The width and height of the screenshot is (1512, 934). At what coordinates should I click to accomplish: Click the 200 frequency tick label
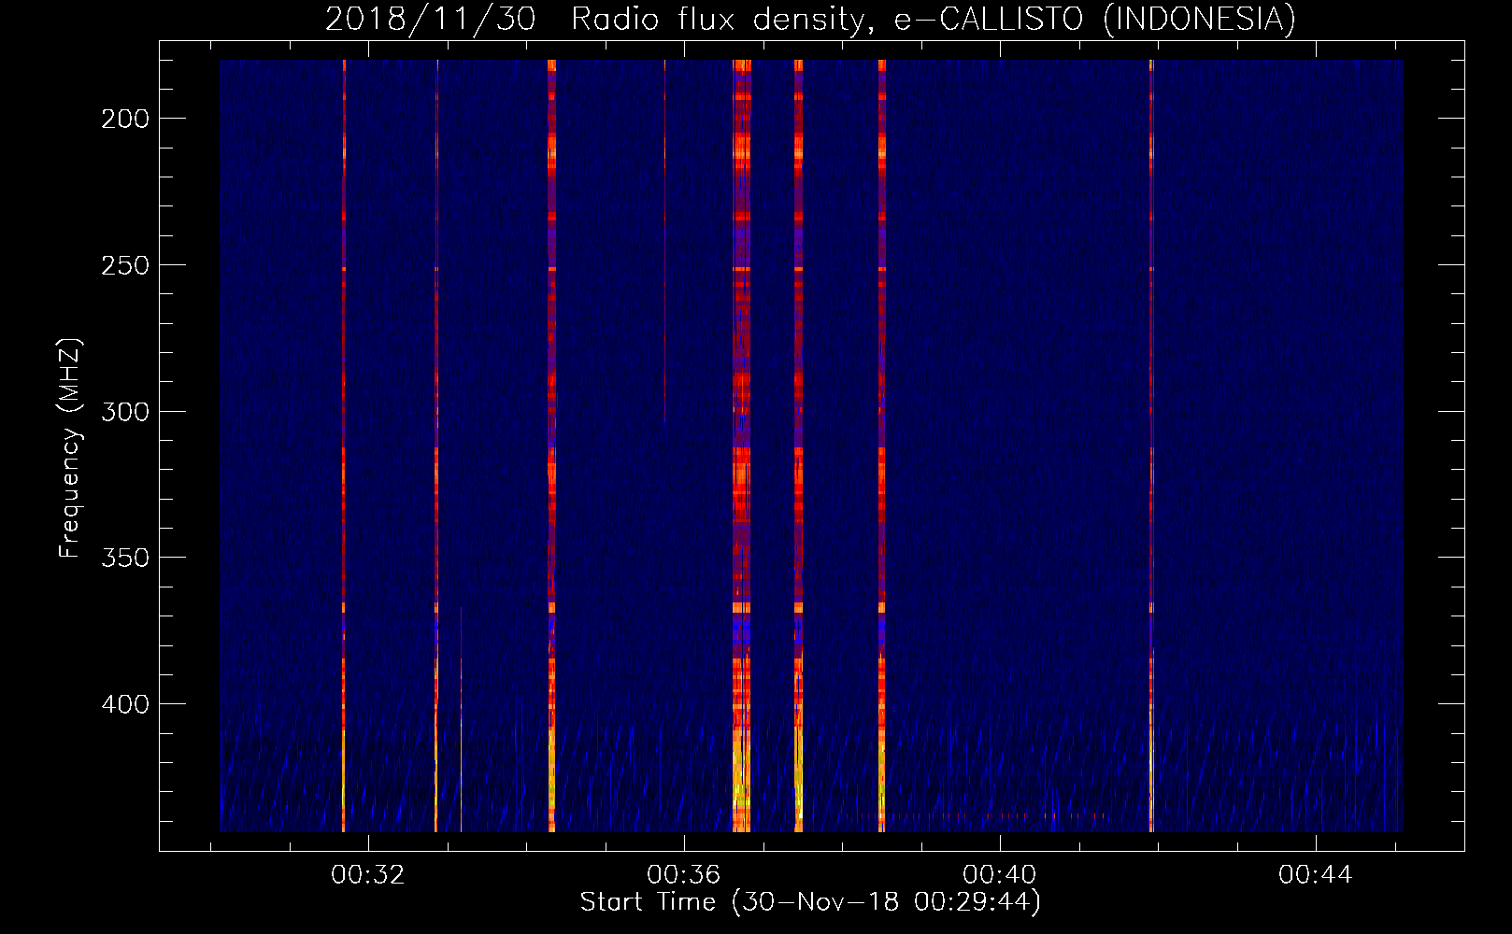[x=125, y=119]
